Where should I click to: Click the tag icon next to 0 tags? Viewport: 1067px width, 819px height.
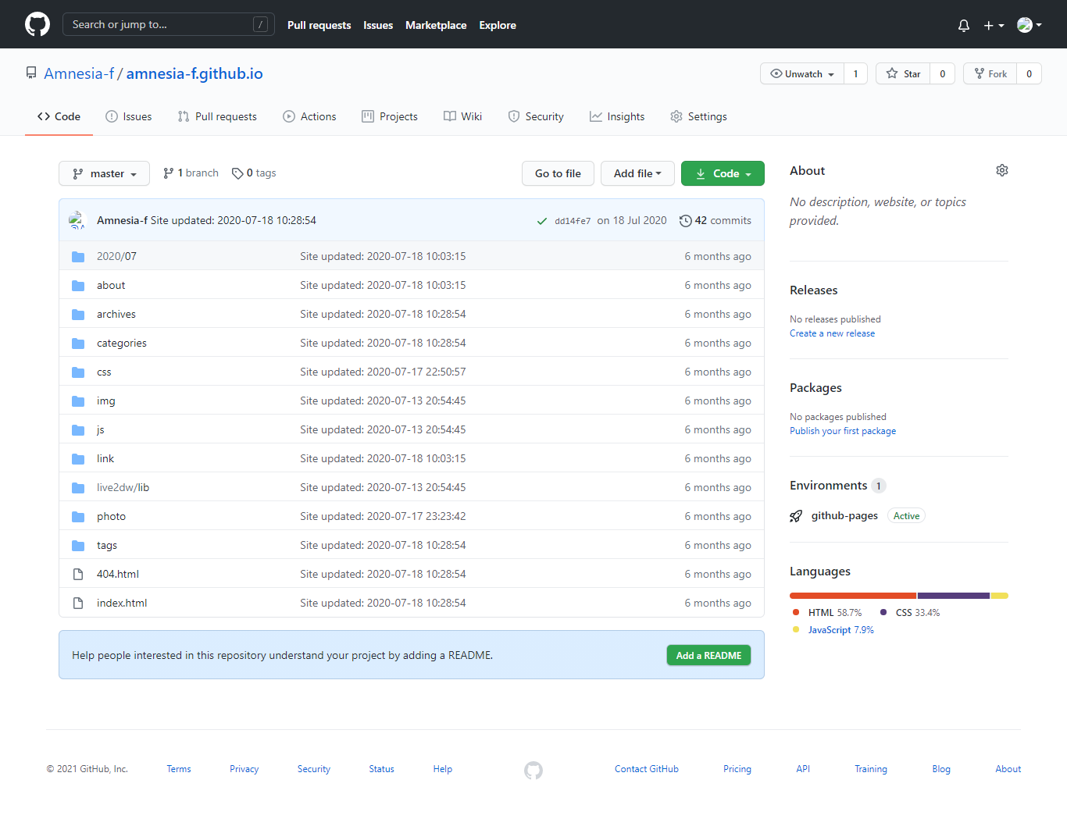[237, 173]
